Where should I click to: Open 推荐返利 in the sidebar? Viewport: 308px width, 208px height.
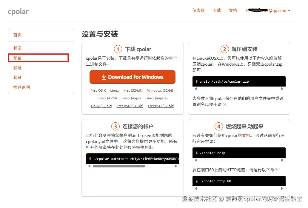click(21, 87)
